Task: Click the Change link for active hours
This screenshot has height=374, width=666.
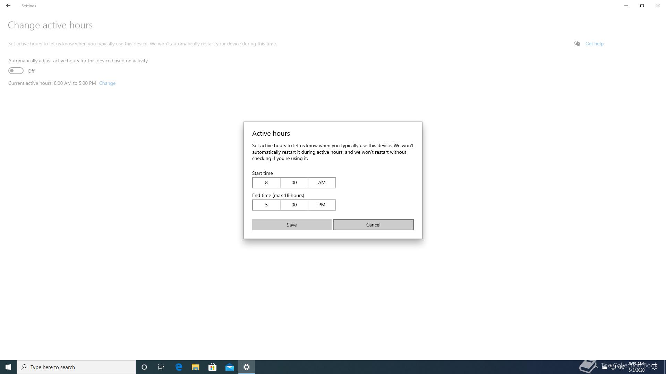Action: click(107, 83)
